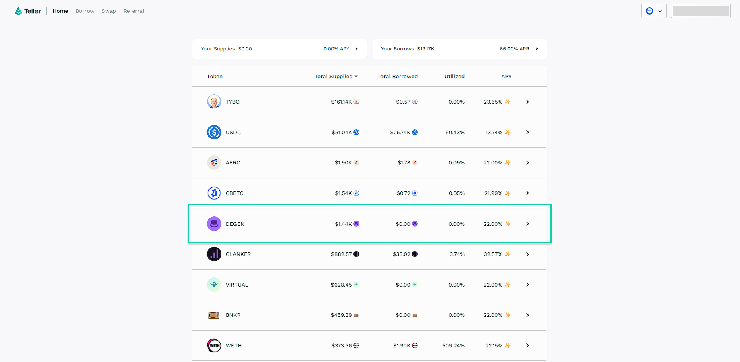Sort by Total Supplied column
The height and width of the screenshot is (362, 740).
tap(336, 77)
